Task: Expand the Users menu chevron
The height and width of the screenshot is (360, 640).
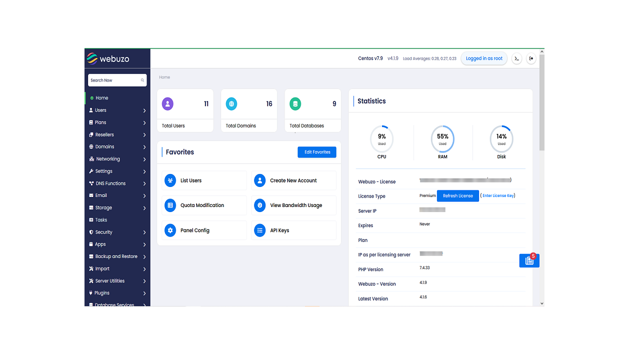Action: point(144,110)
